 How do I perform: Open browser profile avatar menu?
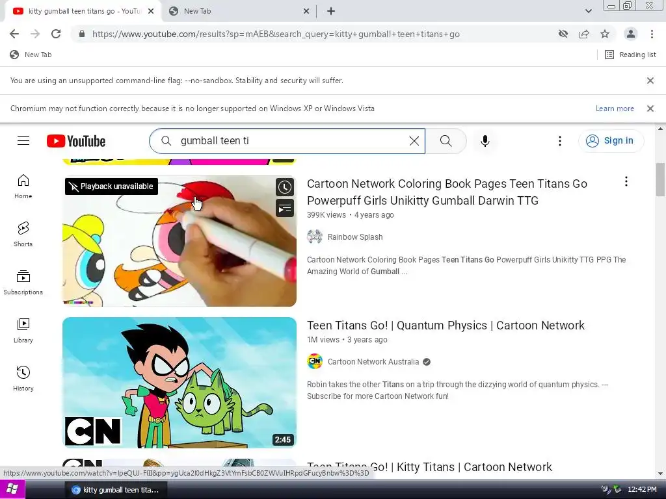[x=631, y=34]
